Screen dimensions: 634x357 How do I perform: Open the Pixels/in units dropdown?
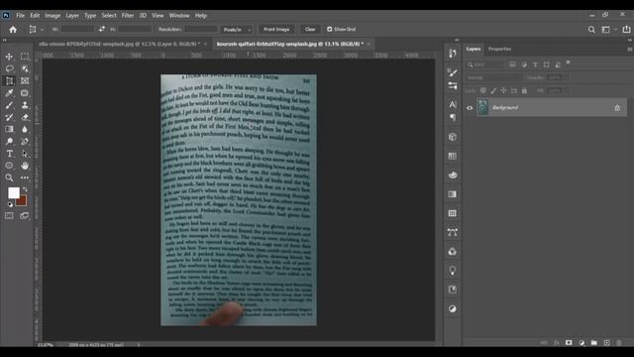click(237, 30)
